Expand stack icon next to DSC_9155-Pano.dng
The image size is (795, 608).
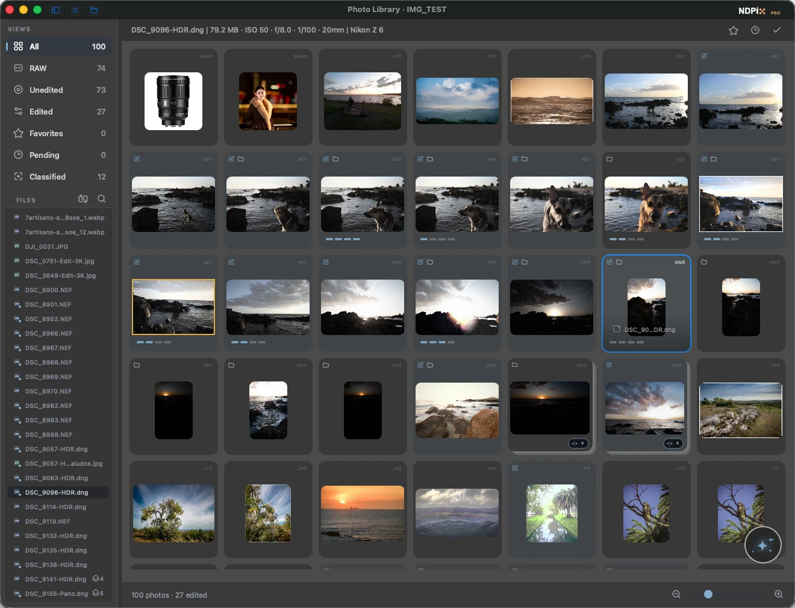point(98,594)
